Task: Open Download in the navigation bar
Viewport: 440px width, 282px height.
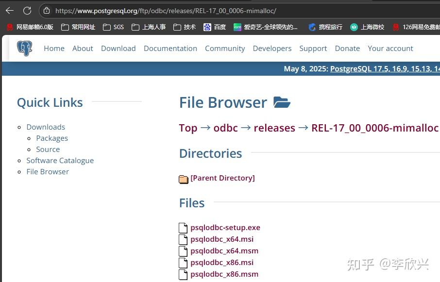Action: point(118,48)
